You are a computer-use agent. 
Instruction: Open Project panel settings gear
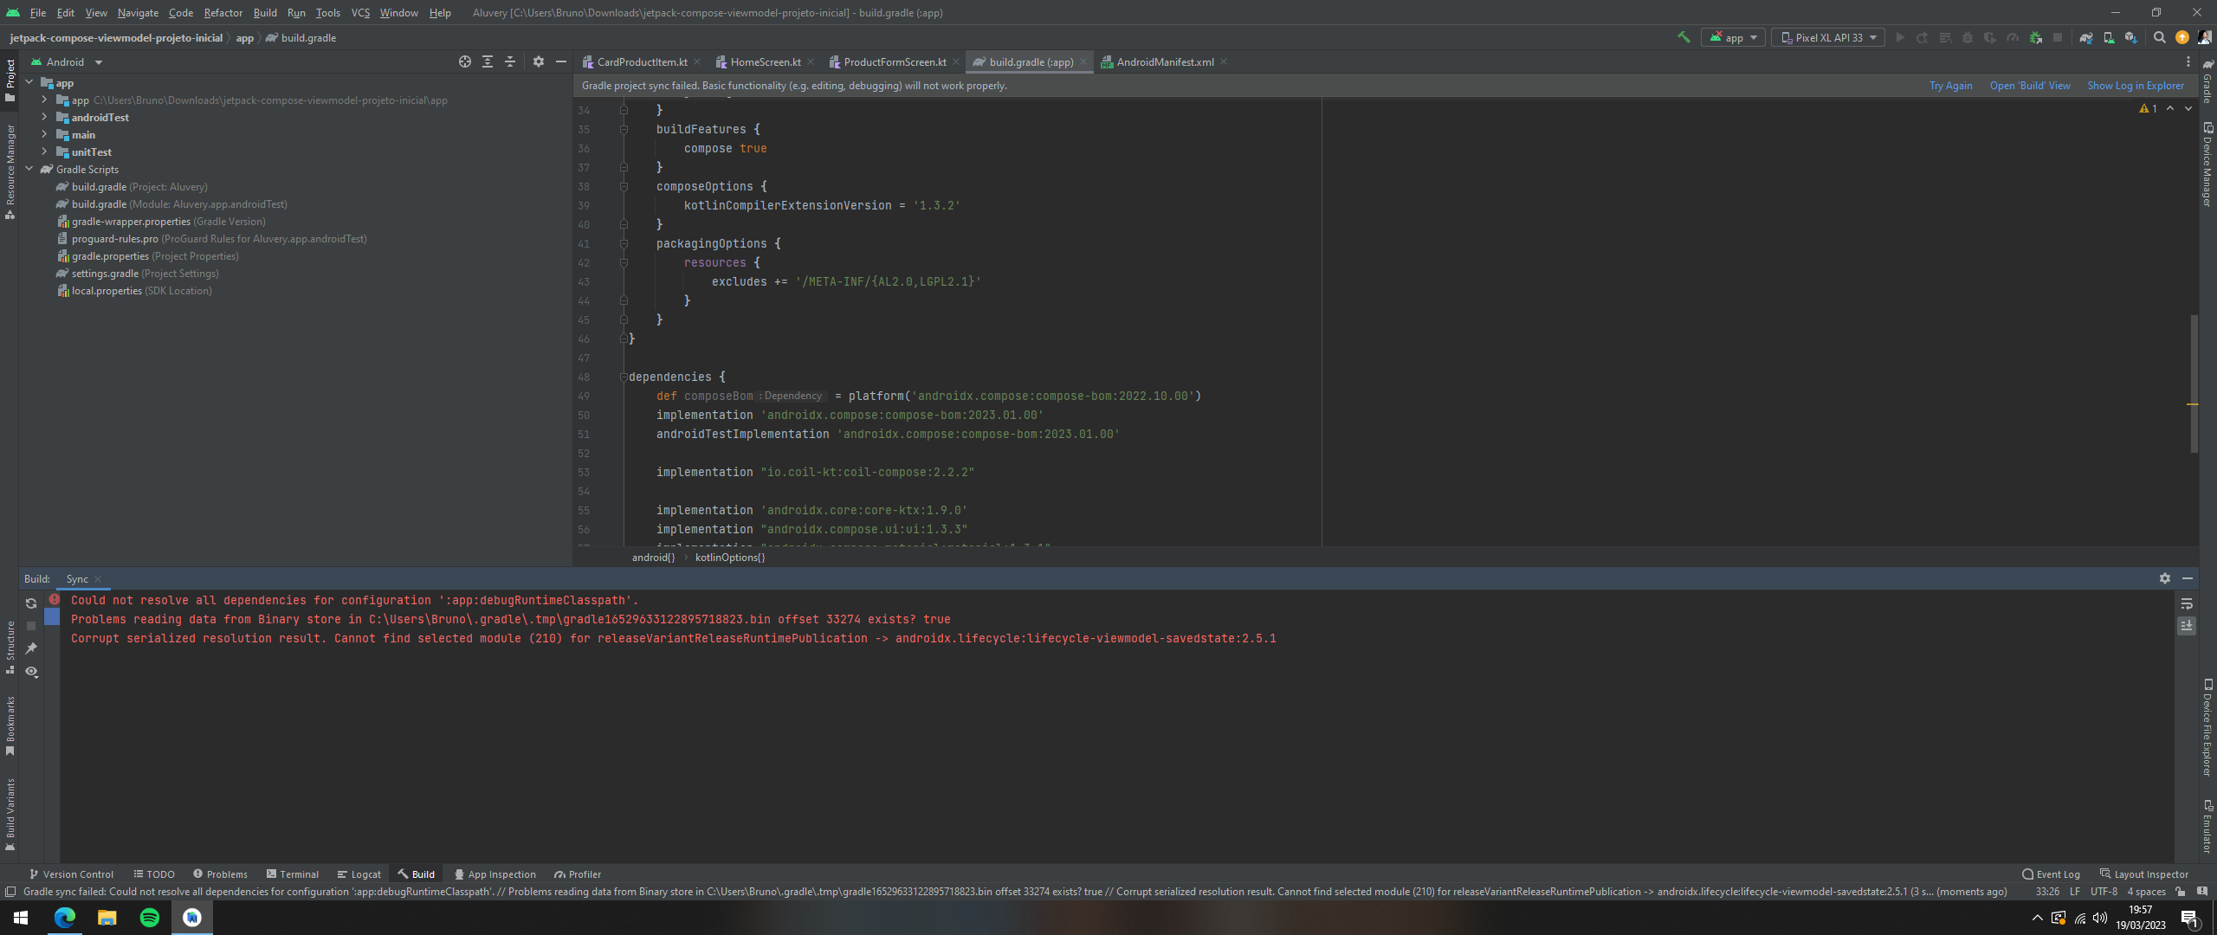(539, 61)
